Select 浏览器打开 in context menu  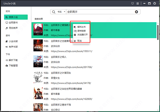click(x=82, y=35)
